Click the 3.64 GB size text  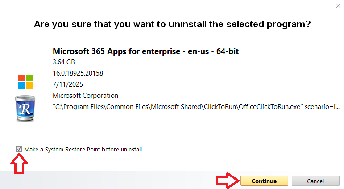pos(64,62)
